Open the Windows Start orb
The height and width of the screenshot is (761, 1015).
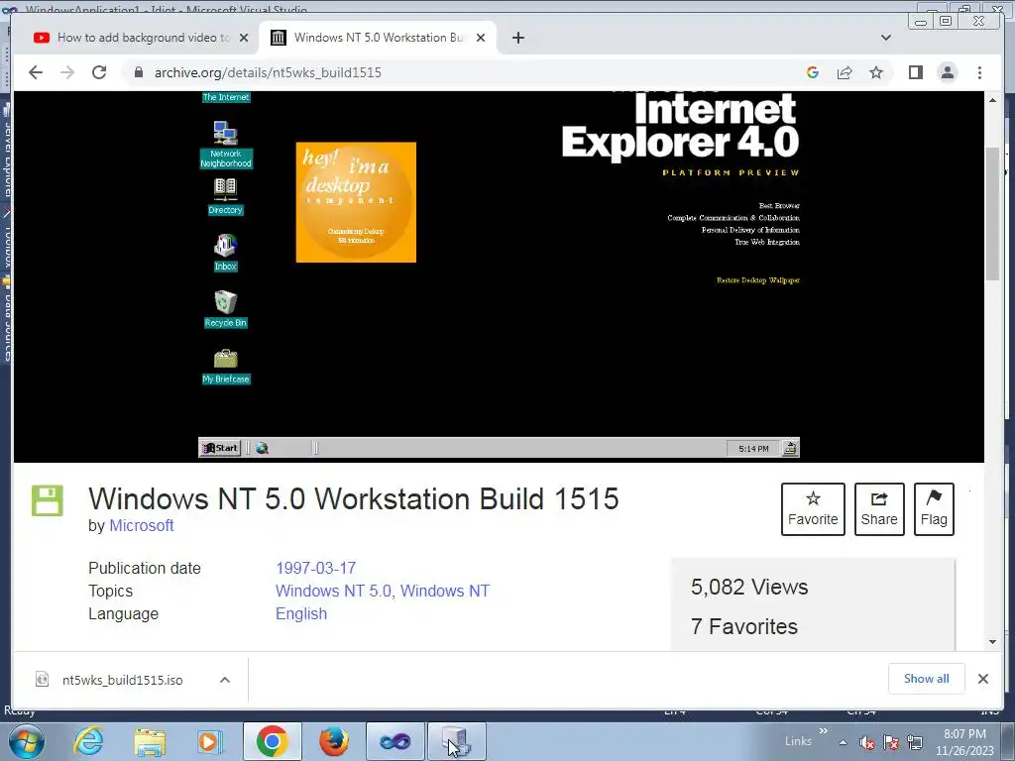pos(26,741)
